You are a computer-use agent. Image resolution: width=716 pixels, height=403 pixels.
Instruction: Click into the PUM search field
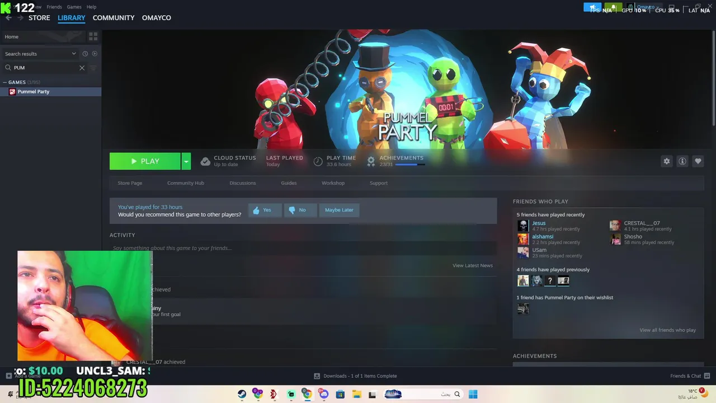[x=45, y=68]
